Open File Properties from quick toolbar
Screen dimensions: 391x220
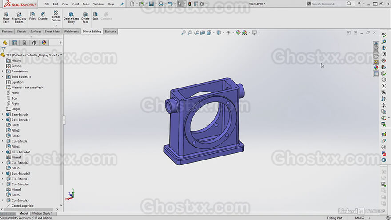[x=196, y=4]
